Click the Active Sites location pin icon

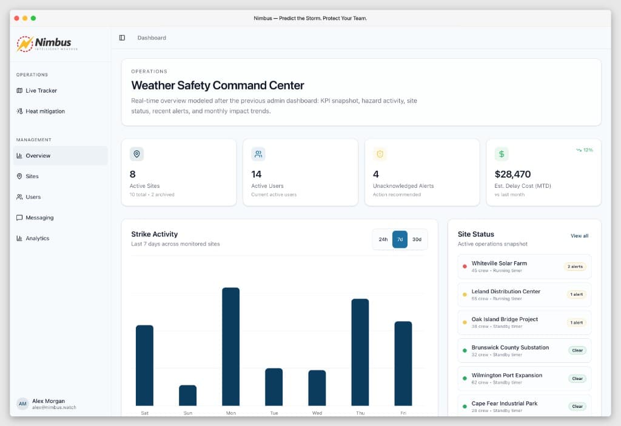click(136, 154)
